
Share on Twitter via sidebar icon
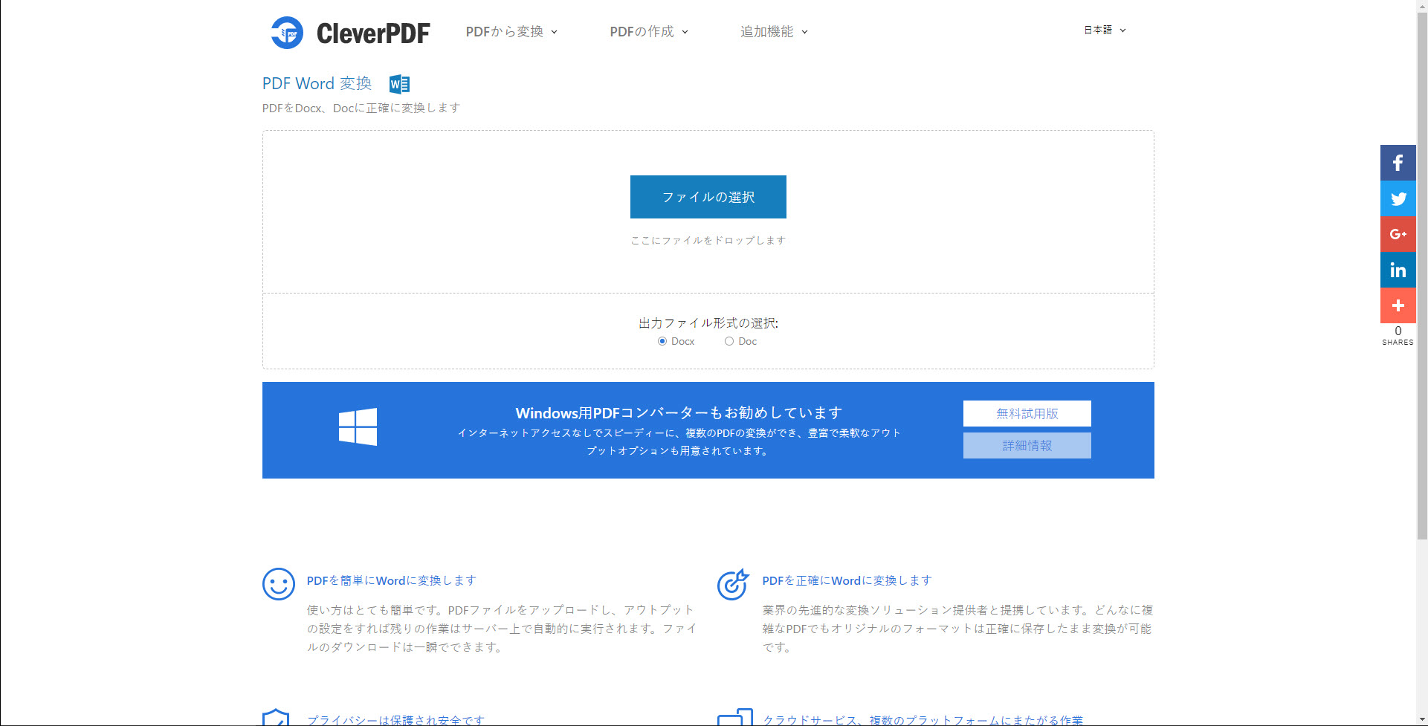click(1398, 198)
